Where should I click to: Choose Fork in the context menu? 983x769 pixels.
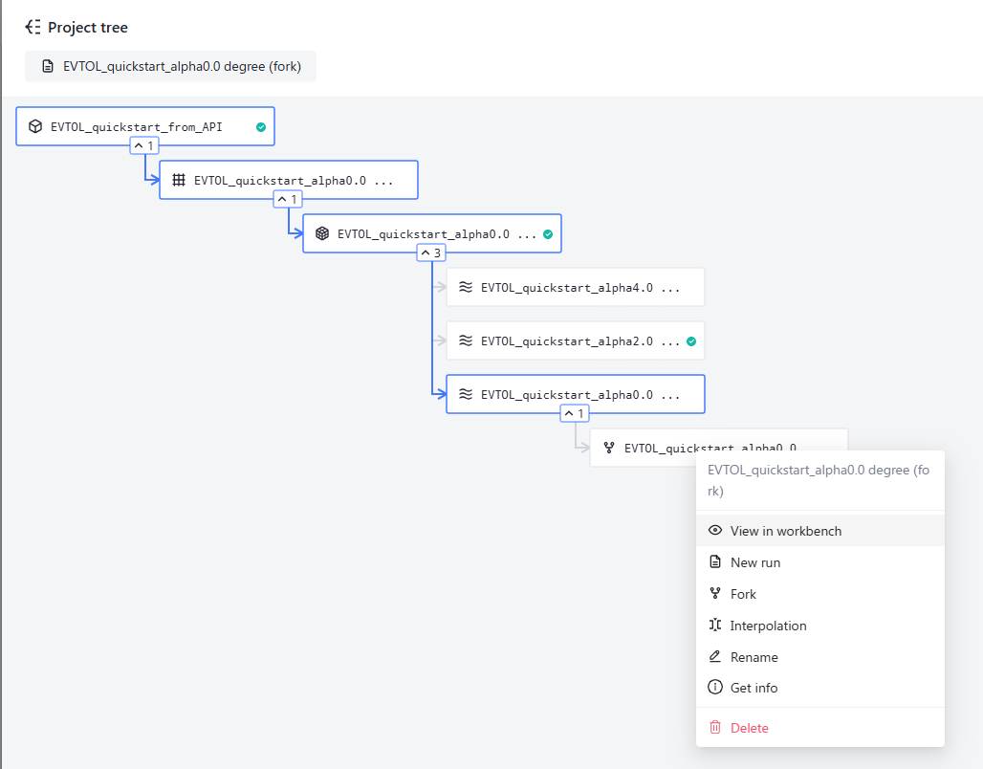tap(743, 594)
